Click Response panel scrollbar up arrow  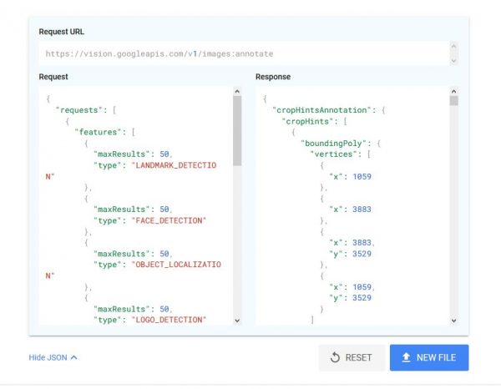(x=453, y=91)
